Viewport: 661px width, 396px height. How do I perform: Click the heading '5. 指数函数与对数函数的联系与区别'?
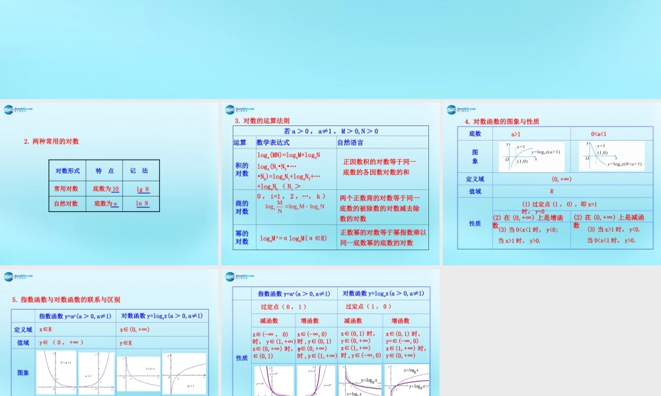(66, 300)
